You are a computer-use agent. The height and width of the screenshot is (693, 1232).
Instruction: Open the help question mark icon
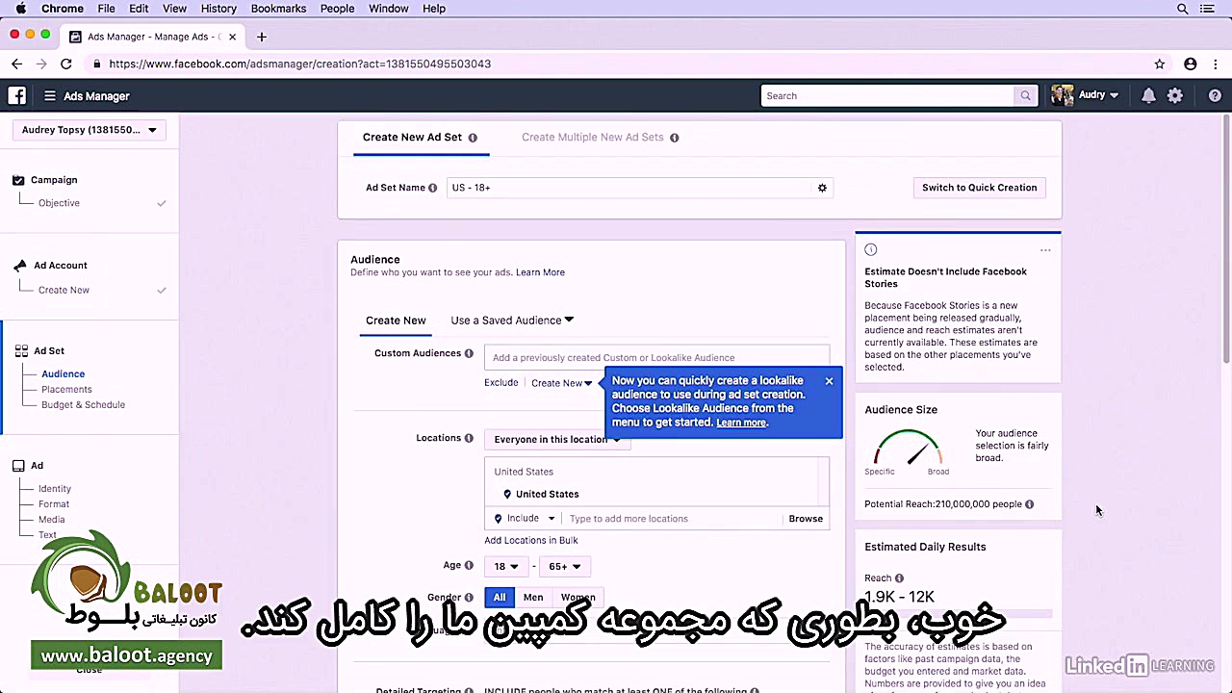coord(1215,96)
